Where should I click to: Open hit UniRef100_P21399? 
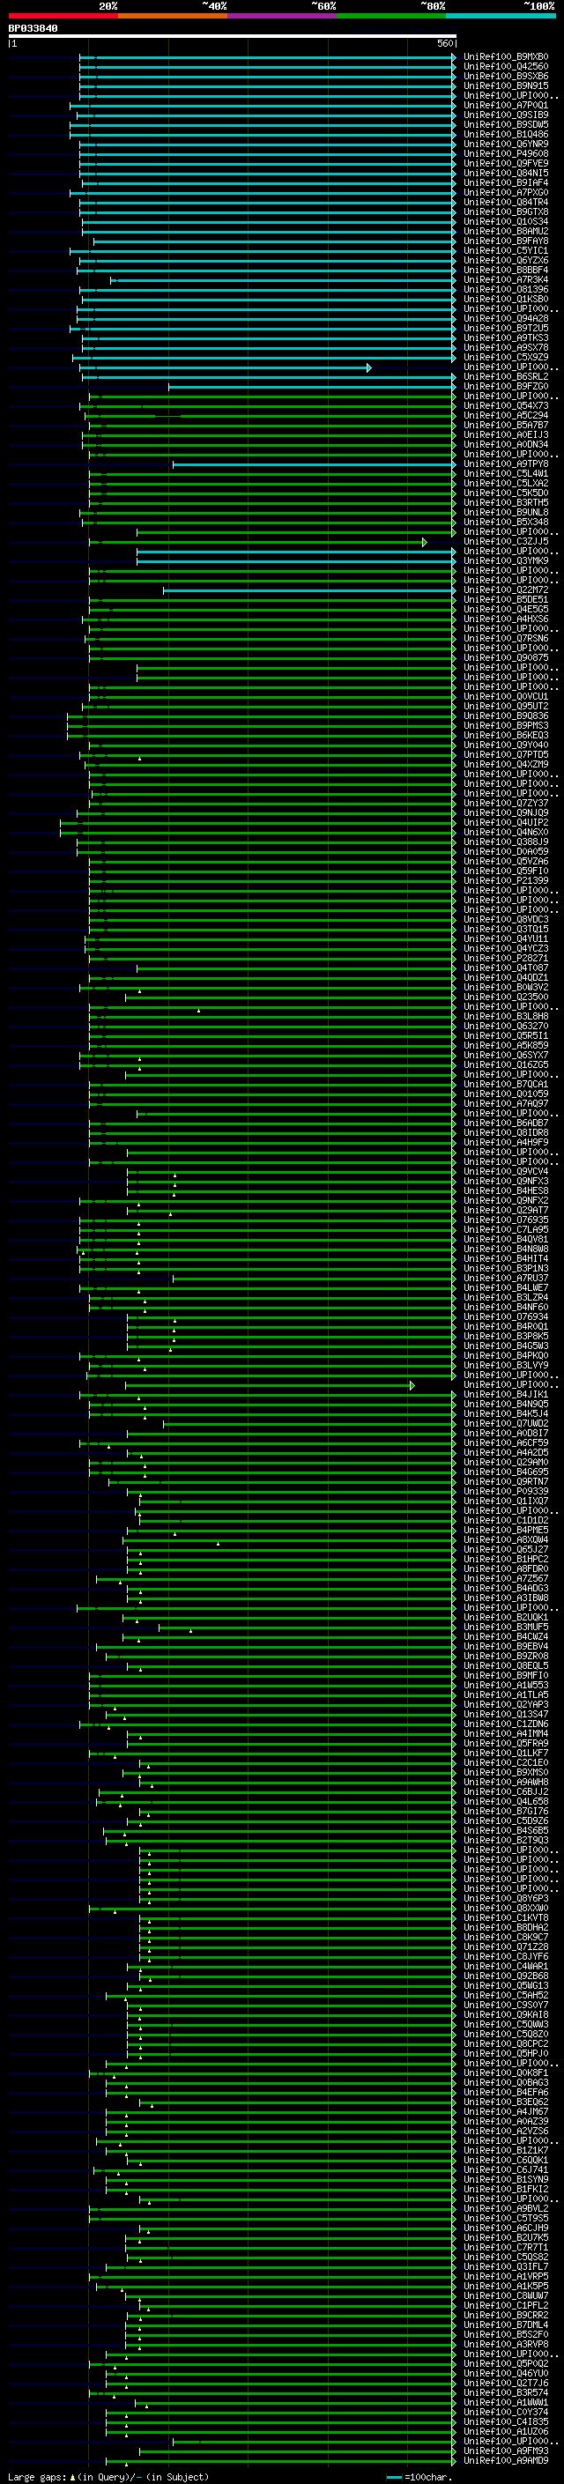[506, 880]
